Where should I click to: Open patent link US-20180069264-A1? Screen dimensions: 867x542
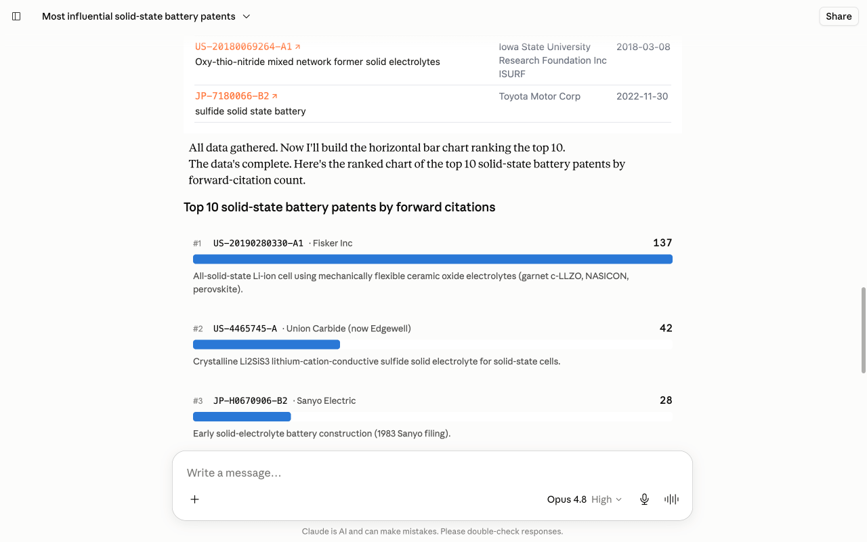click(243, 47)
